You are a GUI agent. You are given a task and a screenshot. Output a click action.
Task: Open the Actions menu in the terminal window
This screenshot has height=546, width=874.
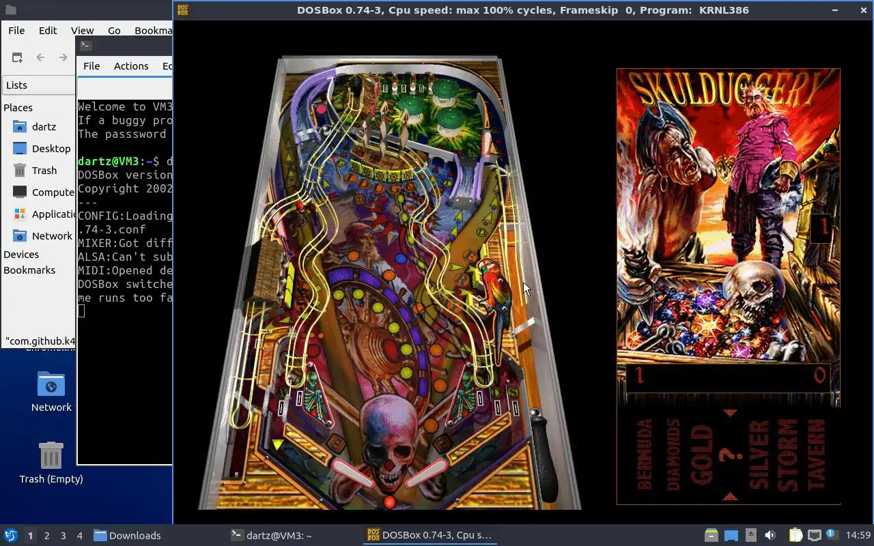pyautogui.click(x=131, y=66)
